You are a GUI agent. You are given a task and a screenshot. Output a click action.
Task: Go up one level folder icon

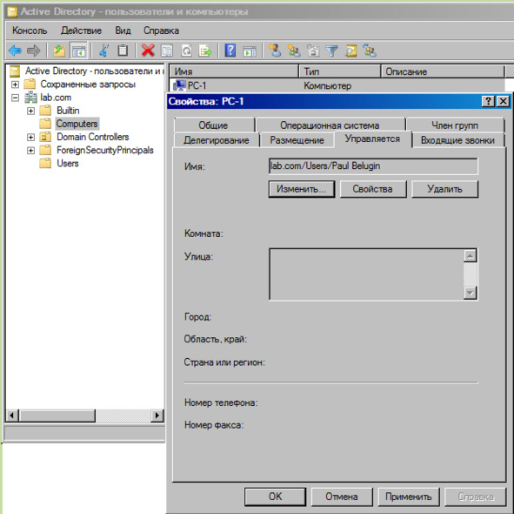pos(59,51)
